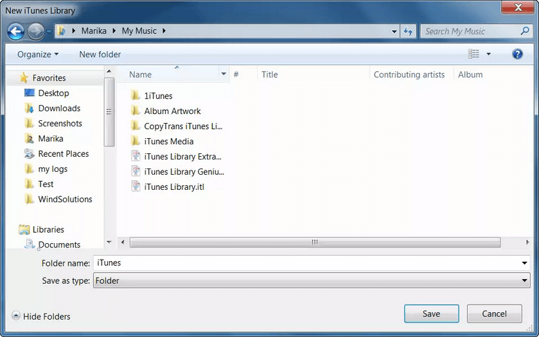This screenshot has width=539, height=337.
Task: Sort by the Title column header
Action: [269, 75]
